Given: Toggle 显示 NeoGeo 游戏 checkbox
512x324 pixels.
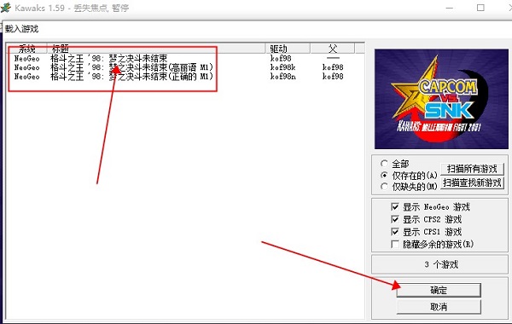Looking at the screenshot, I should 395,207.
